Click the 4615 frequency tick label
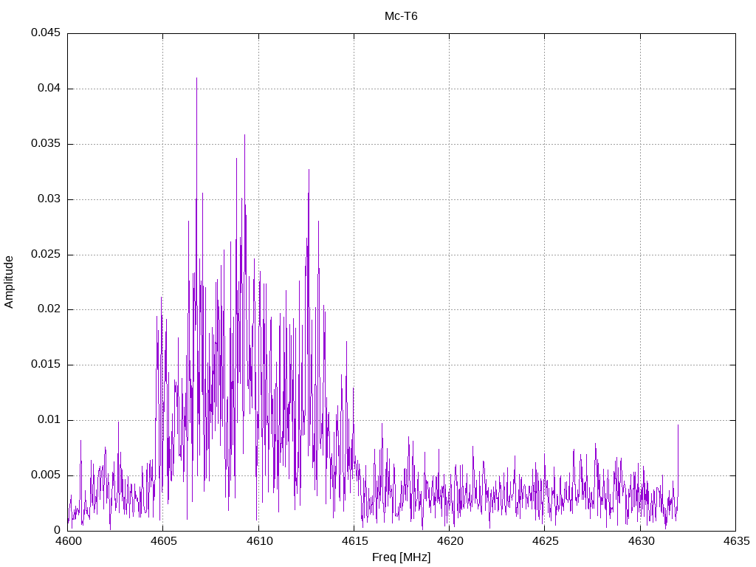756x567 pixels. (354, 541)
